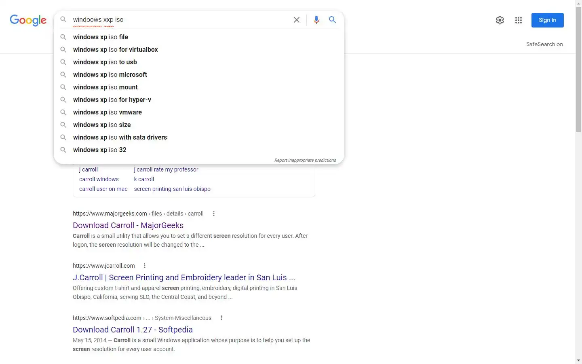
Task: Click the majorgeeks.com URL breadcrumb
Action: (x=138, y=214)
